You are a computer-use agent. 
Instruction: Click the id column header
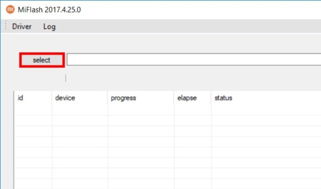click(33, 98)
